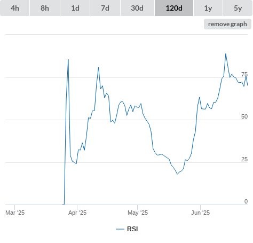The image size is (253, 243).
Task: Select the active 120d tab
Action: tap(174, 8)
